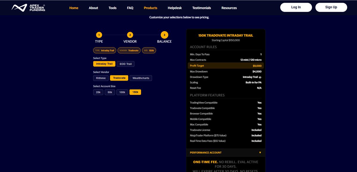Pick the 50k account size
The width and height of the screenshot is (357, 172).
[110, 92]
